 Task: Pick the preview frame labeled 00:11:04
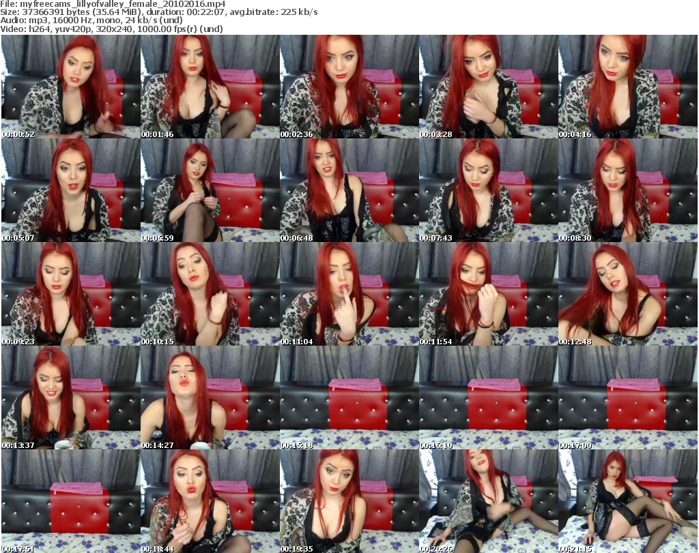349,294
